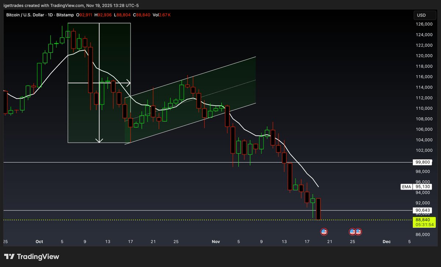Click the US flag economic event icon near Nov 21
Screen dimensions: 441x267
323,231
